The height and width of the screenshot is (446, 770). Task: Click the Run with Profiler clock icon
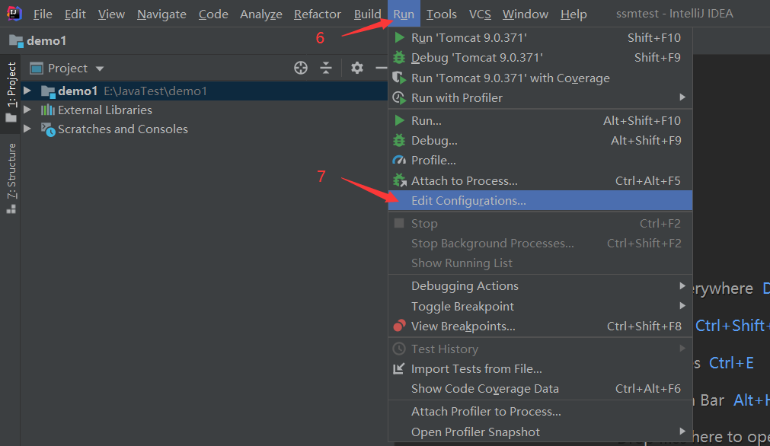(399, 97)
